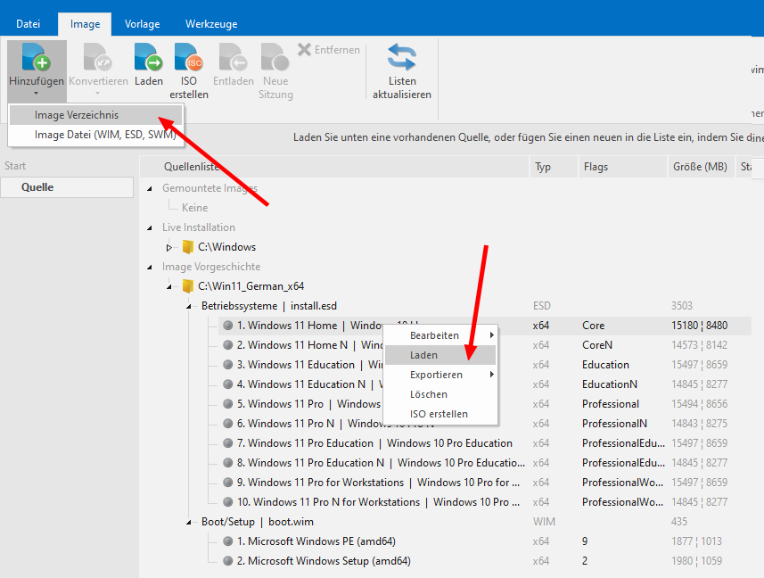Click status dot of 7. Windows 11 Pro Education

[227, 443]
